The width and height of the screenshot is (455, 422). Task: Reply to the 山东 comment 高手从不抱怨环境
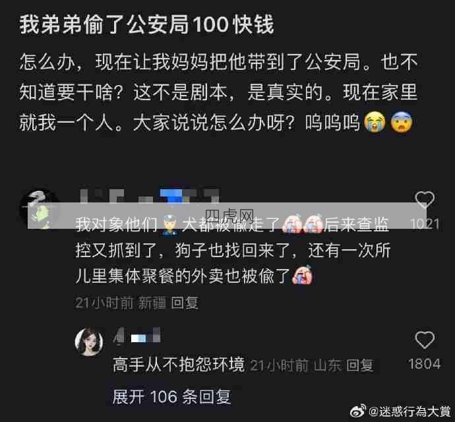(x=360, y=365)
